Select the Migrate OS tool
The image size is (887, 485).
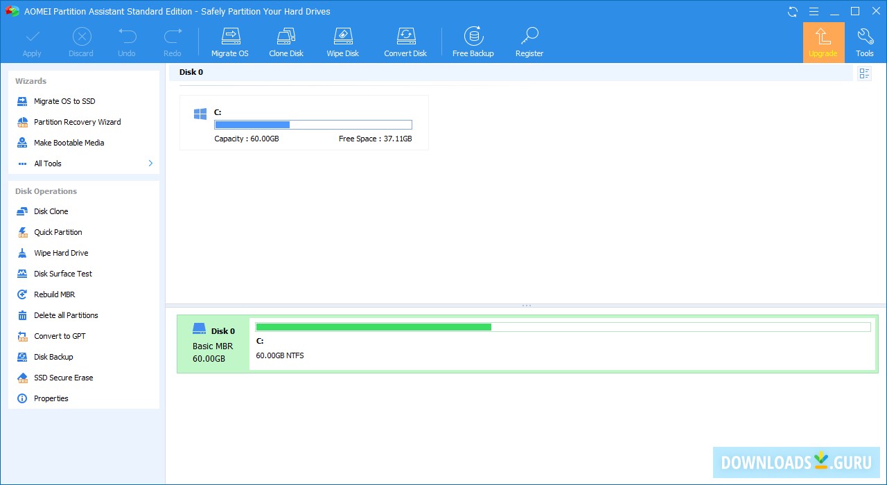pos(229,41)
